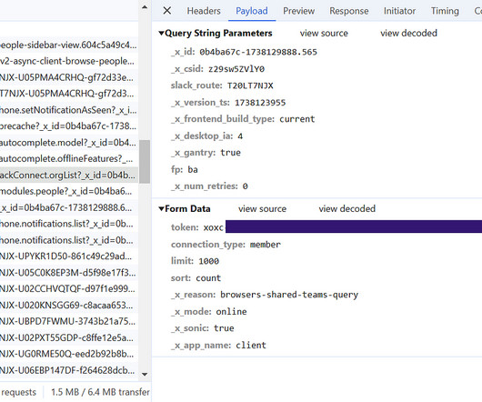Image resolution: width=482 pixels, height=402 pixels.
Task: Click the _x_gantry value true
Action: coord(231,153)
